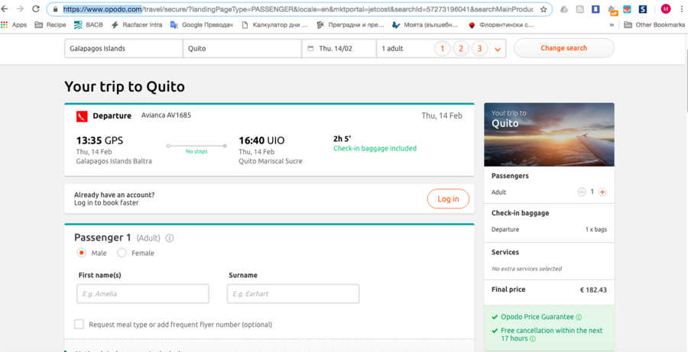Open the Chrome three-dot menu
This screenshot has width=688, height=352.
681,9
